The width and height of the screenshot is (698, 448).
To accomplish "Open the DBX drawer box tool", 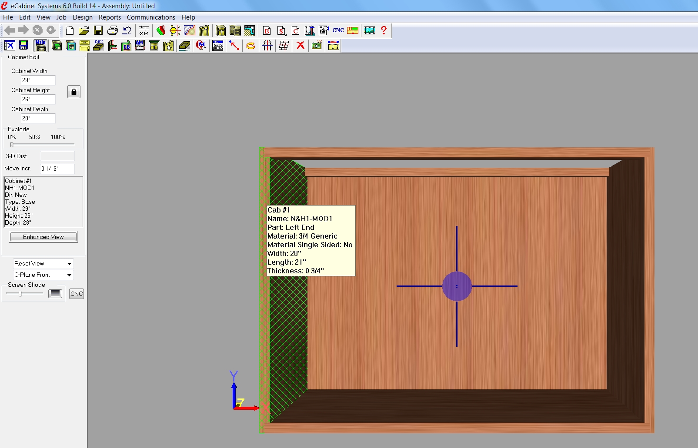I will [99, 46].
